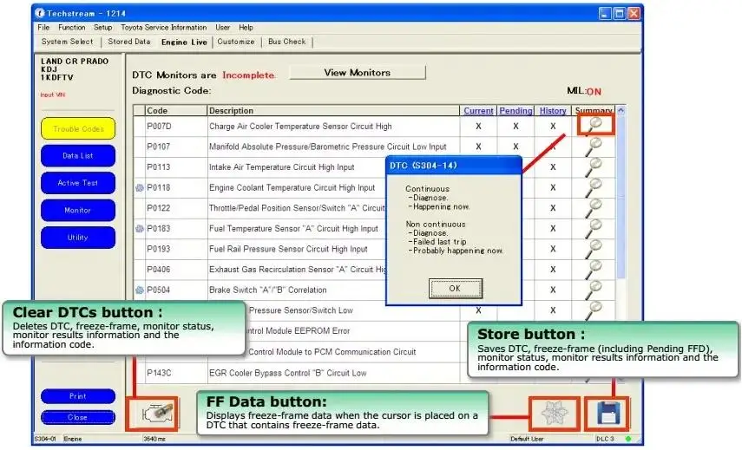This screenshot has height=450, width=742.
Task: Click the freeze-frame icon beside P0504
Action: 139,290
